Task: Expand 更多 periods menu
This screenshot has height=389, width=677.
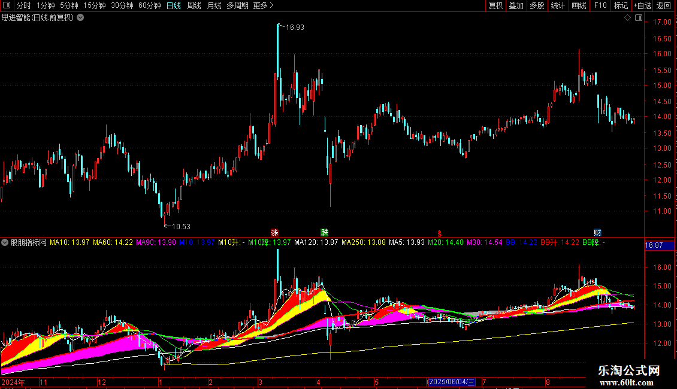Action: coord(264,5)
